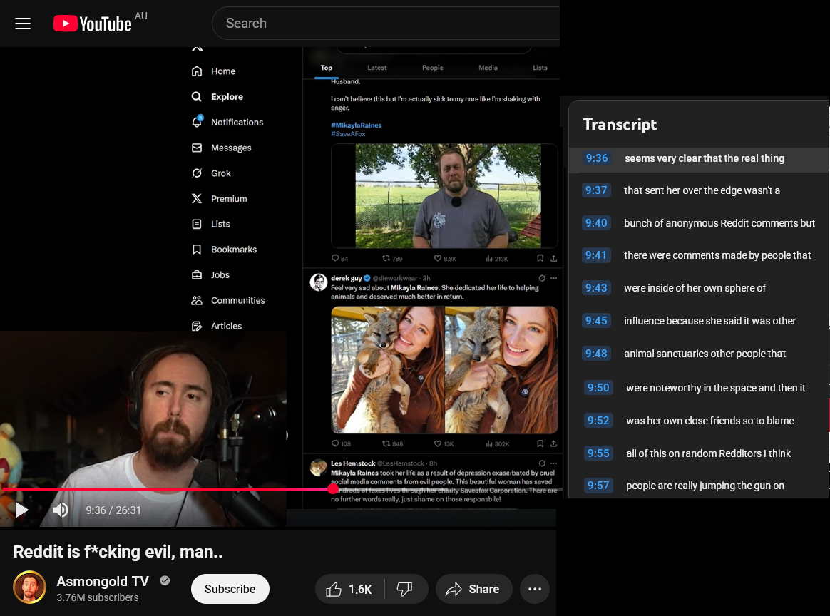Jump to transcript timestamp 9:52
The width and height of the screenshot is (830, 616).
598,421
